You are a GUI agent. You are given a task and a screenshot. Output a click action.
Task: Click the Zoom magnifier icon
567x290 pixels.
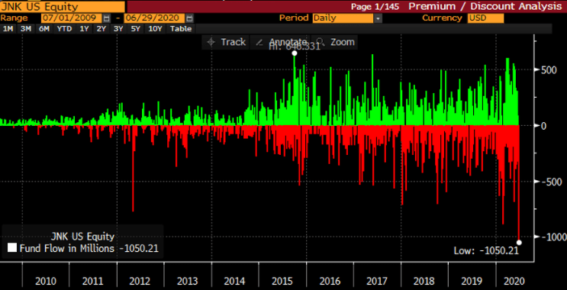(x=320, y=42)
